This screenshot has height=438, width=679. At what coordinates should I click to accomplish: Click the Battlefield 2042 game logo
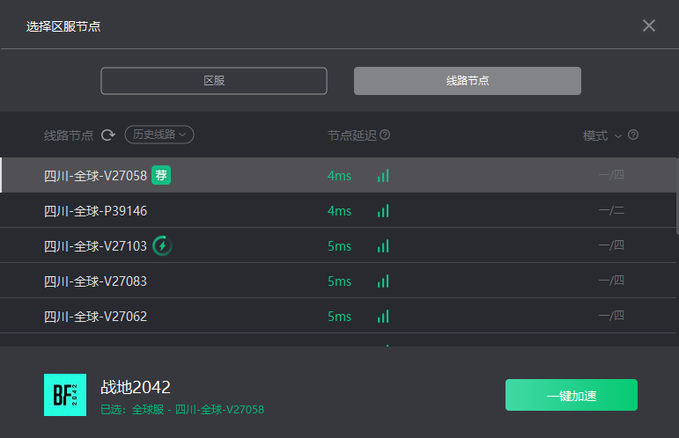(65, 395)
